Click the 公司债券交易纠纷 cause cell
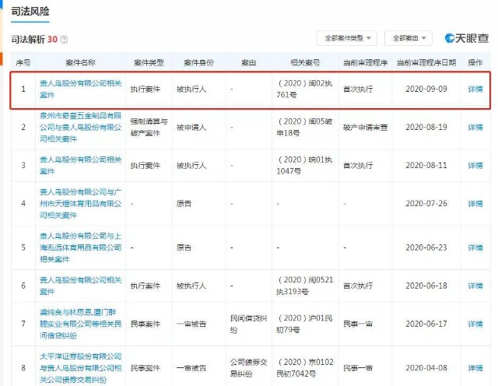Viewport: 498px width, 386px height. [248, 368]
